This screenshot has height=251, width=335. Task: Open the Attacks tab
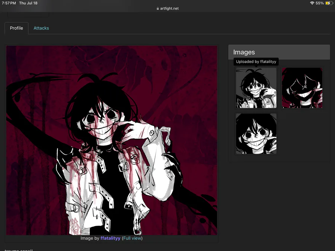41,28
